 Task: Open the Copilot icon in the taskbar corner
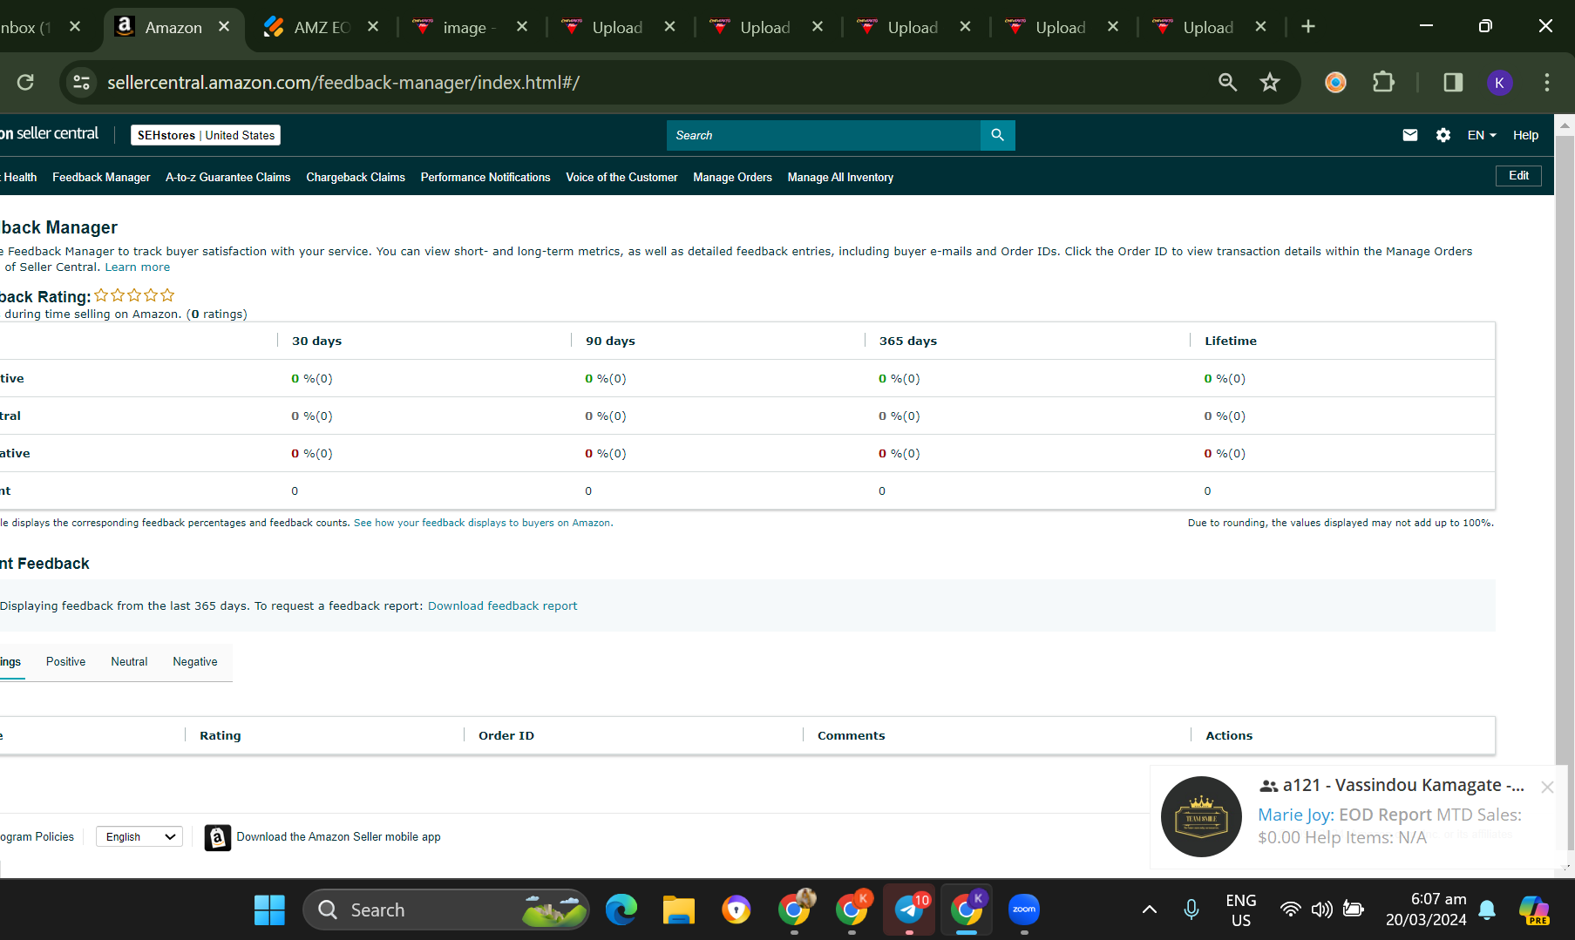pyautogui.click(x=1534, y=910)
